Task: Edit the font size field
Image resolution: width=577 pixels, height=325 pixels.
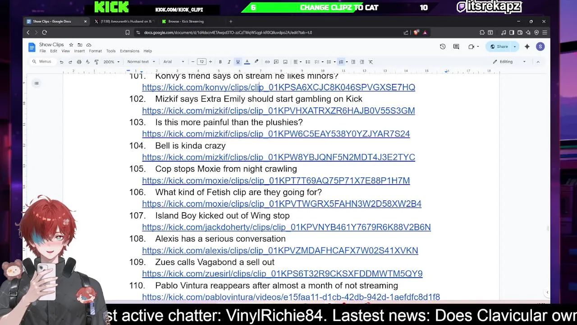Action: (x=201, y=62)
